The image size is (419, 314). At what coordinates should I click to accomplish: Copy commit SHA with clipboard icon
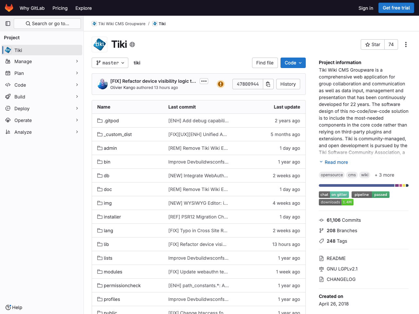268,84
